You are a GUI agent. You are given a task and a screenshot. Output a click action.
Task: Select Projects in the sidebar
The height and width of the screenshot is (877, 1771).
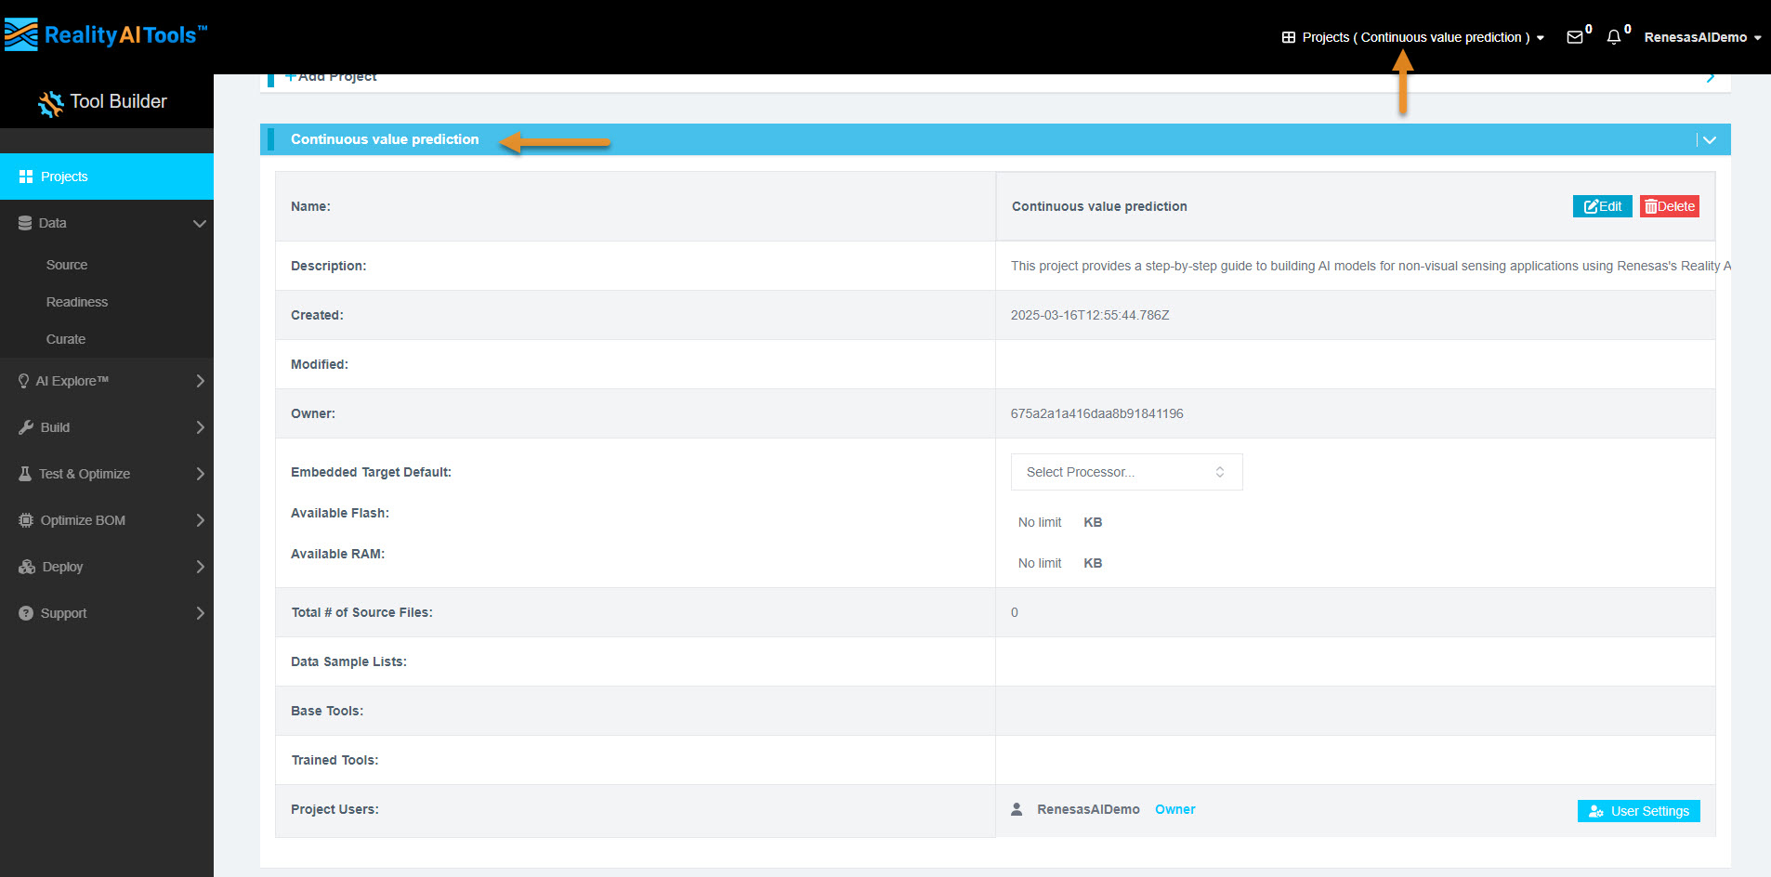click(x=64, y=177)
